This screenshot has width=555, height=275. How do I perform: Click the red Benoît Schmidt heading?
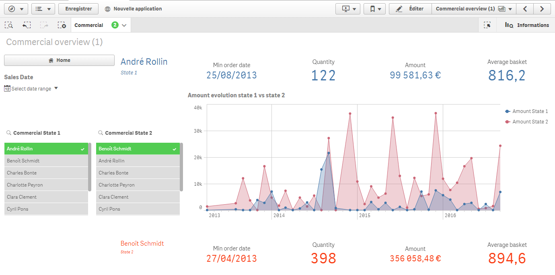(142, 244)
